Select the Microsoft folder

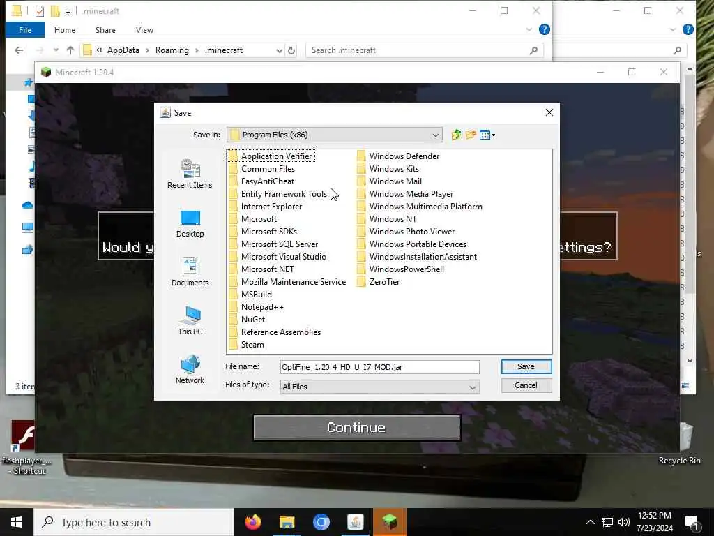(x=252, y=218)
